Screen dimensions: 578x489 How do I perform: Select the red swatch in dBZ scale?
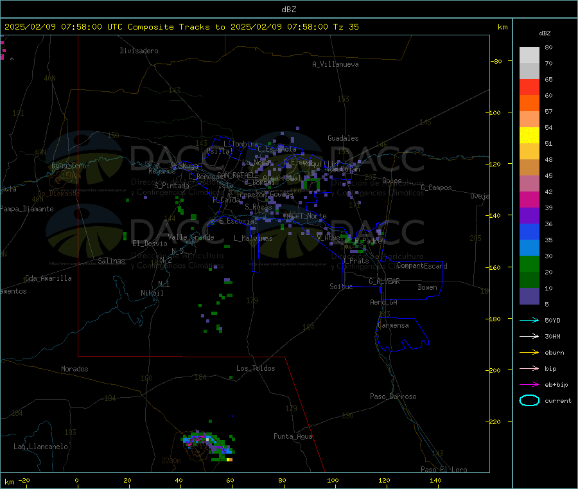click(529, 87)
